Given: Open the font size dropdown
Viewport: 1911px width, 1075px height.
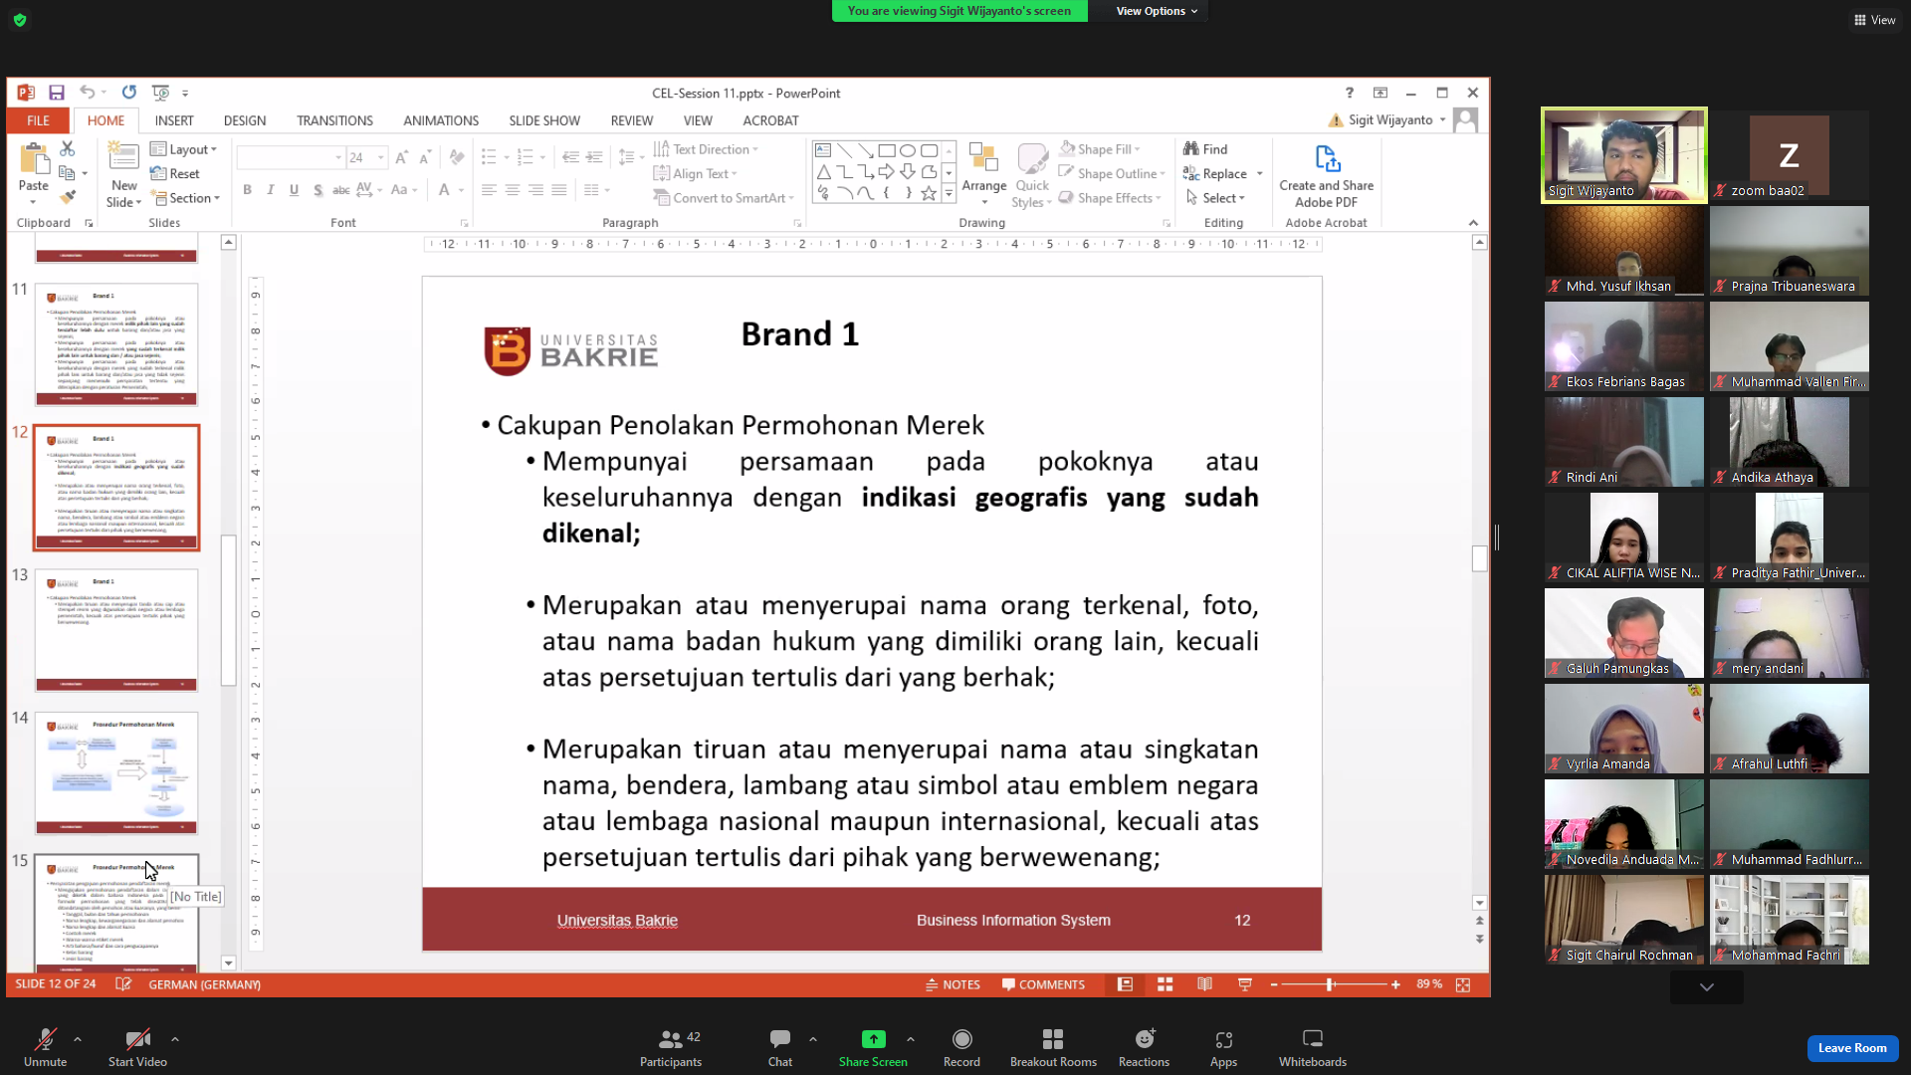Looking at the screenshot, I should pyautogui.click(x=380, y=157).
